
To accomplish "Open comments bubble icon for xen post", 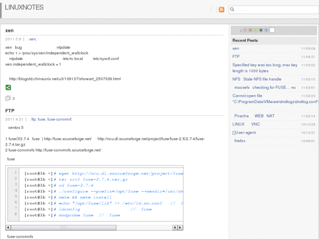I will click(x=8, y=98).
